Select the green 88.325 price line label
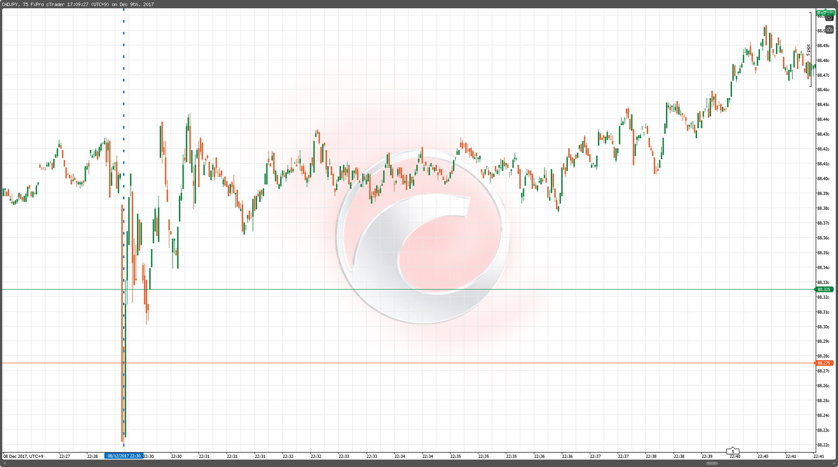Viewport: 838px width, 467px height. [824, 289]
